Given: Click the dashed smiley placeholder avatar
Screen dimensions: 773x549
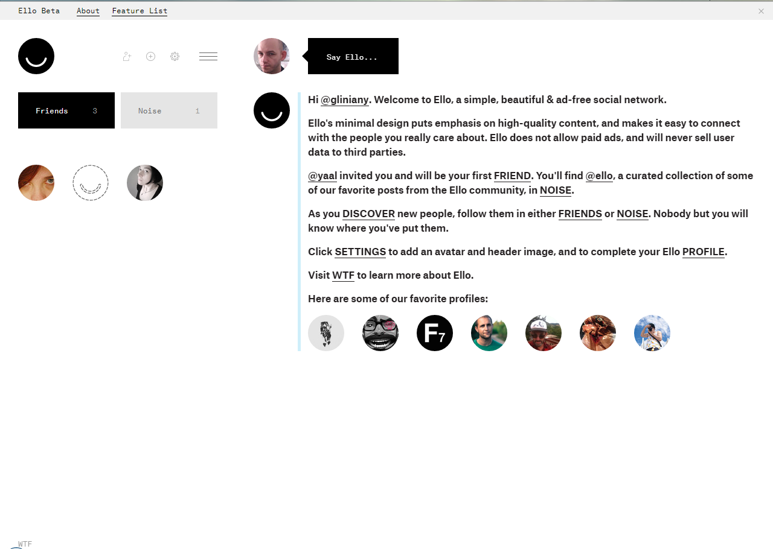Looking at the screenshot, I should [x=91, y=183].
